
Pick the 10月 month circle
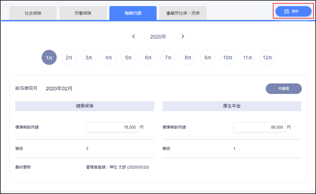click(x=228, y=57)
